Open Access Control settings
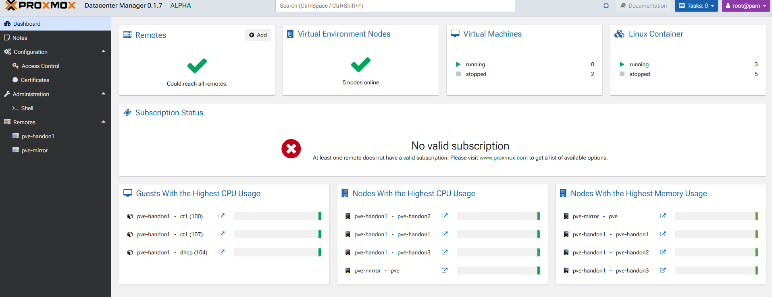 [x=40, y=66]
